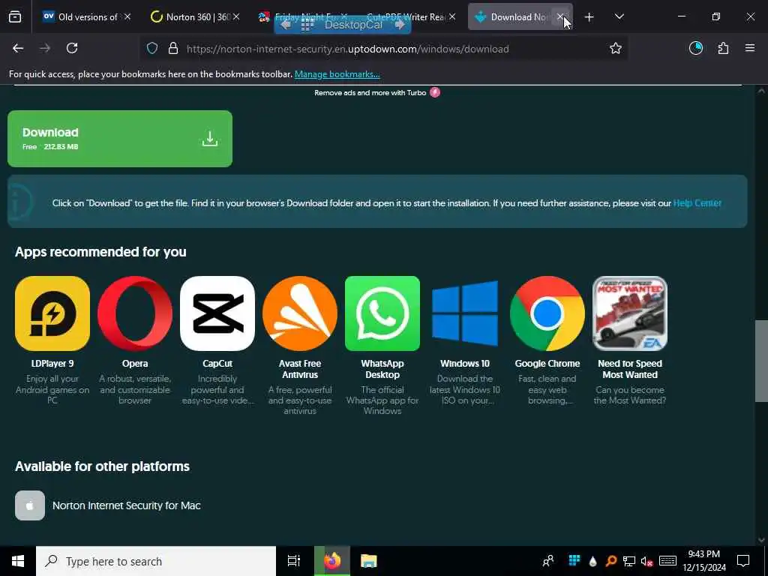Click the Google Chrome title text
This screenshot has width=768, height=576.
coord(547,364)
